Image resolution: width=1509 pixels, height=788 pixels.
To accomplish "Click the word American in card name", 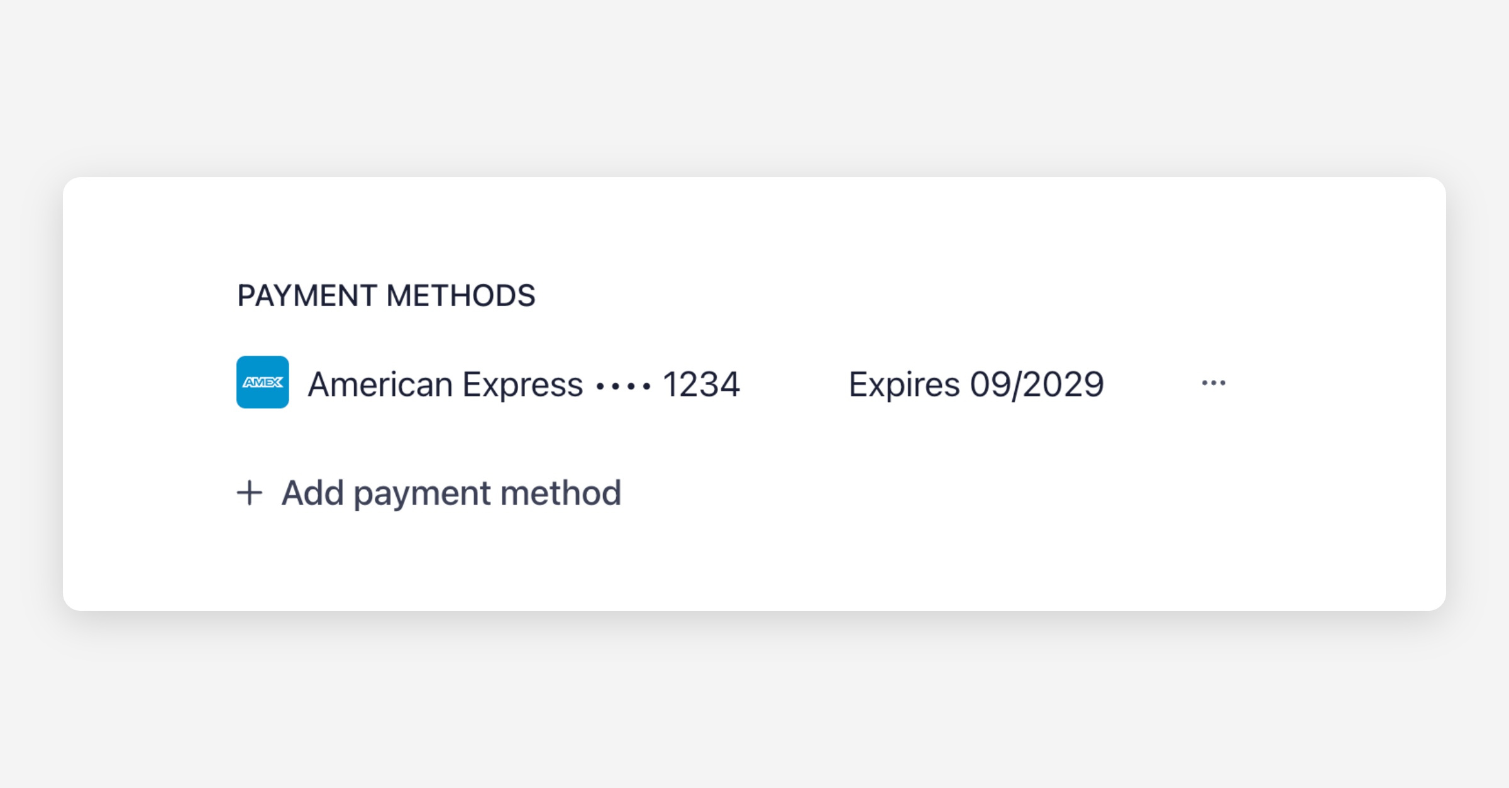I will (380, 384).
